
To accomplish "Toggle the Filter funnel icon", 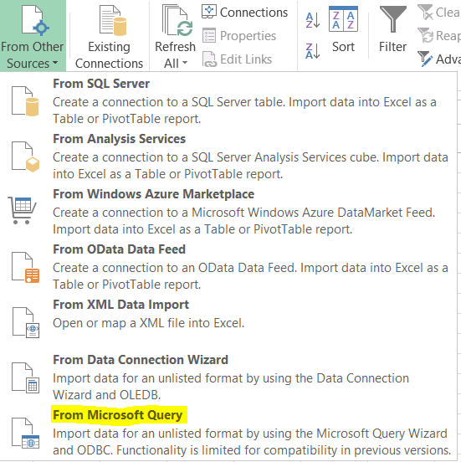I will tap(393, 19).
